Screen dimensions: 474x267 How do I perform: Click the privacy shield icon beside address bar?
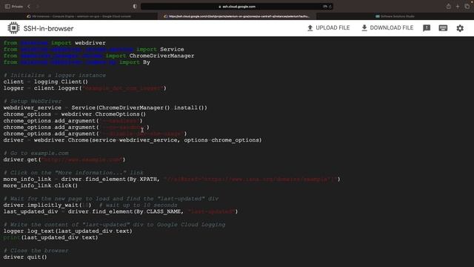[x=135, y=7]
